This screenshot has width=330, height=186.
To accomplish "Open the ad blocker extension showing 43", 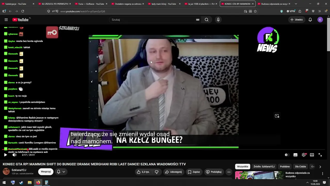I will (x=307, y=11).
